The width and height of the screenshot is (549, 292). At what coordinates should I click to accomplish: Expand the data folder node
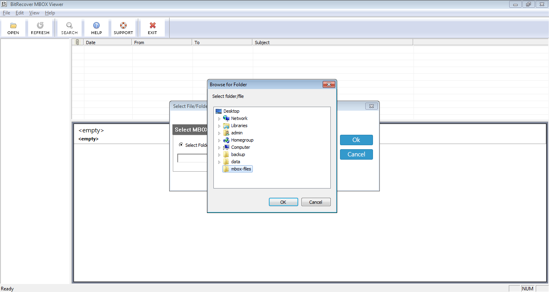[x=219, y=162]
